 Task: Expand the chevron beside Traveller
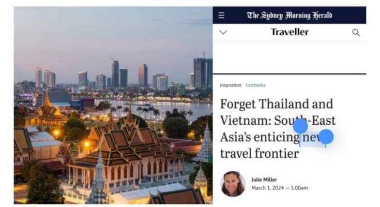(223, 32)
